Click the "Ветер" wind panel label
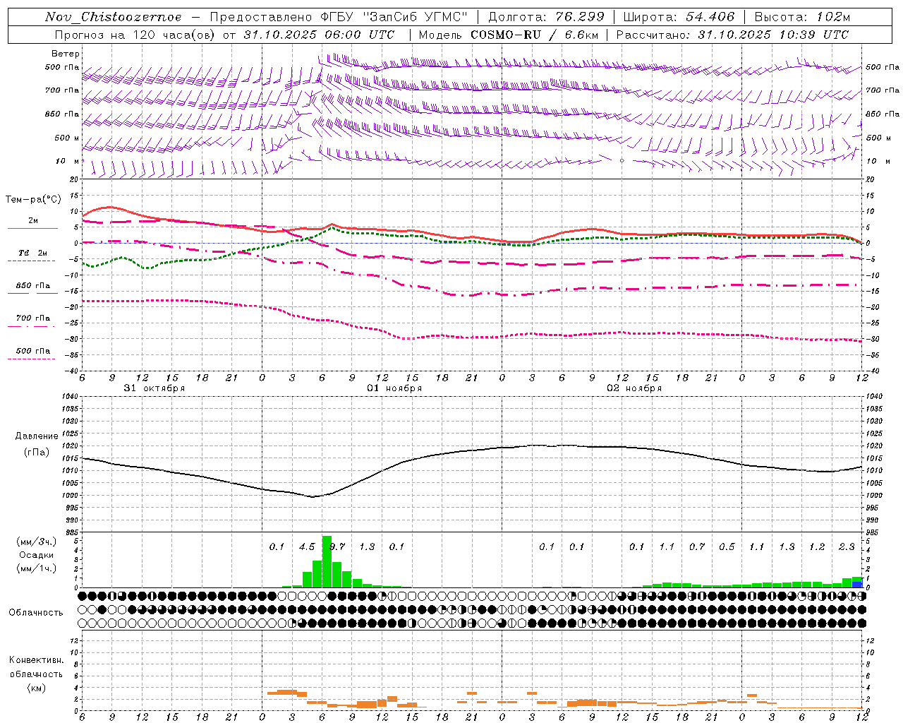This screenshot has width=903, height=723. coord(66,54)
